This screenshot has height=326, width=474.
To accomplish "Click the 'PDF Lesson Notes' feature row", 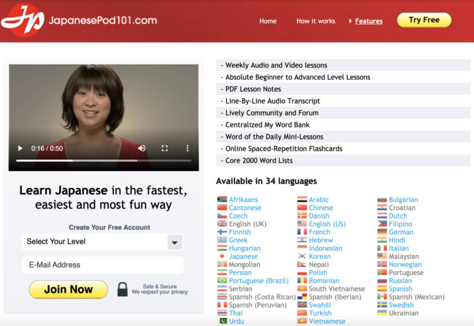I will pos(343,89).
